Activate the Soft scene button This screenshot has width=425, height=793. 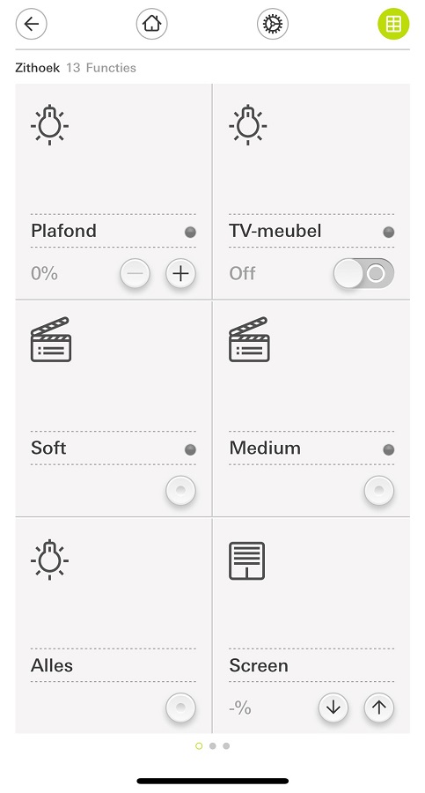click(x=180, y=491)
